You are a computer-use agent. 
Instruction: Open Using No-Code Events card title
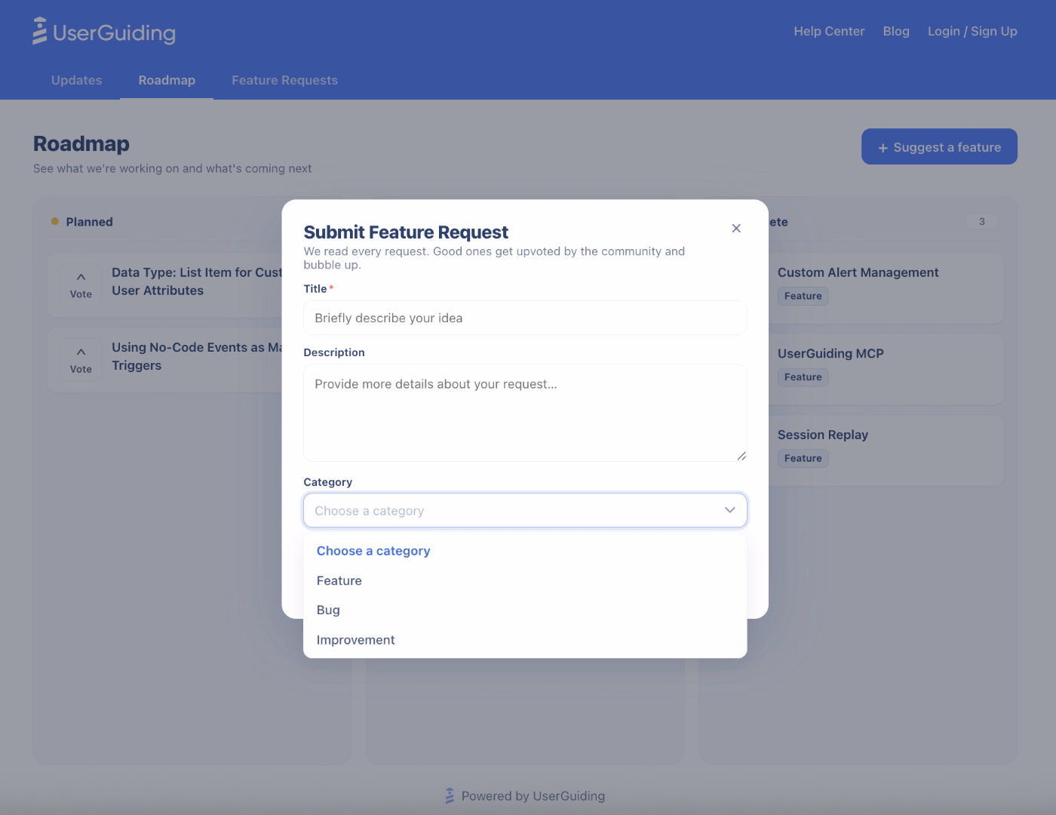click(197, 356)
